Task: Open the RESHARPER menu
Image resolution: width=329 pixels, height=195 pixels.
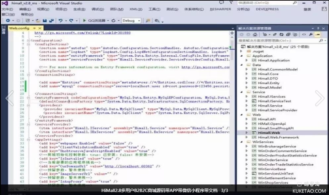Action: tap(220, 9)
